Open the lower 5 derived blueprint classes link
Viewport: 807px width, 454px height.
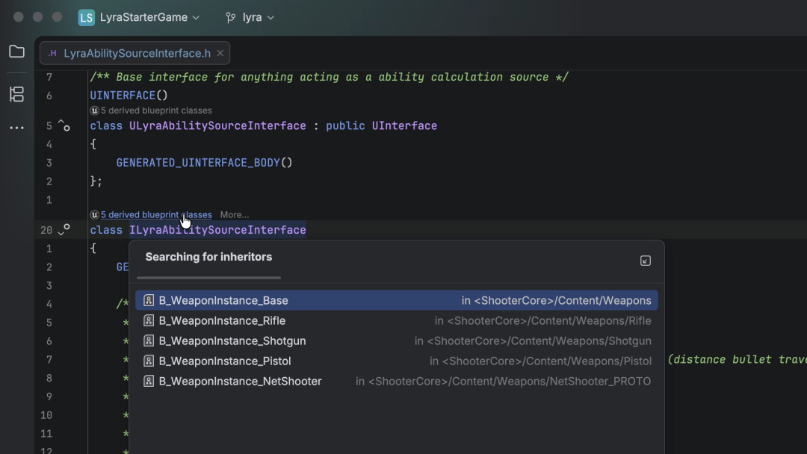156,215
